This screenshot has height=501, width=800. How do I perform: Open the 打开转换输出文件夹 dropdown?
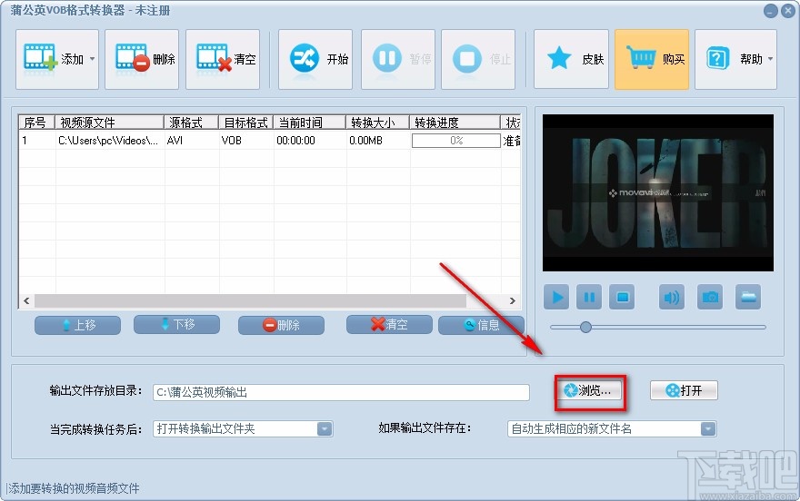point(243,428)
